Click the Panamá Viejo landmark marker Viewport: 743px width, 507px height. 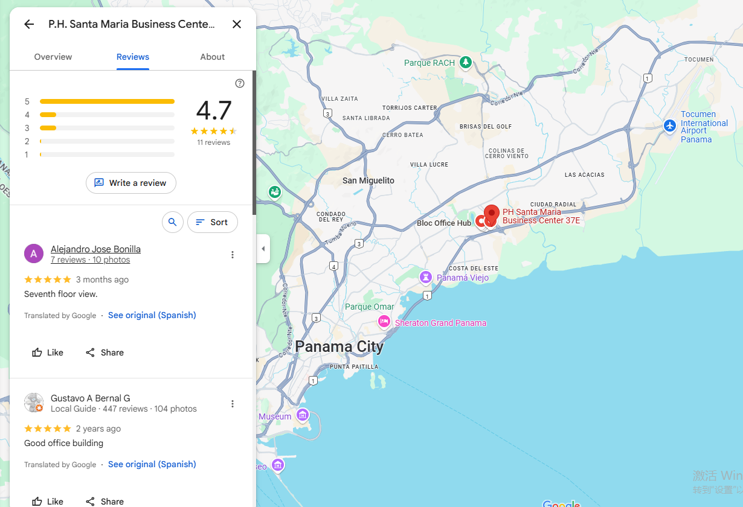click(426, 277)
